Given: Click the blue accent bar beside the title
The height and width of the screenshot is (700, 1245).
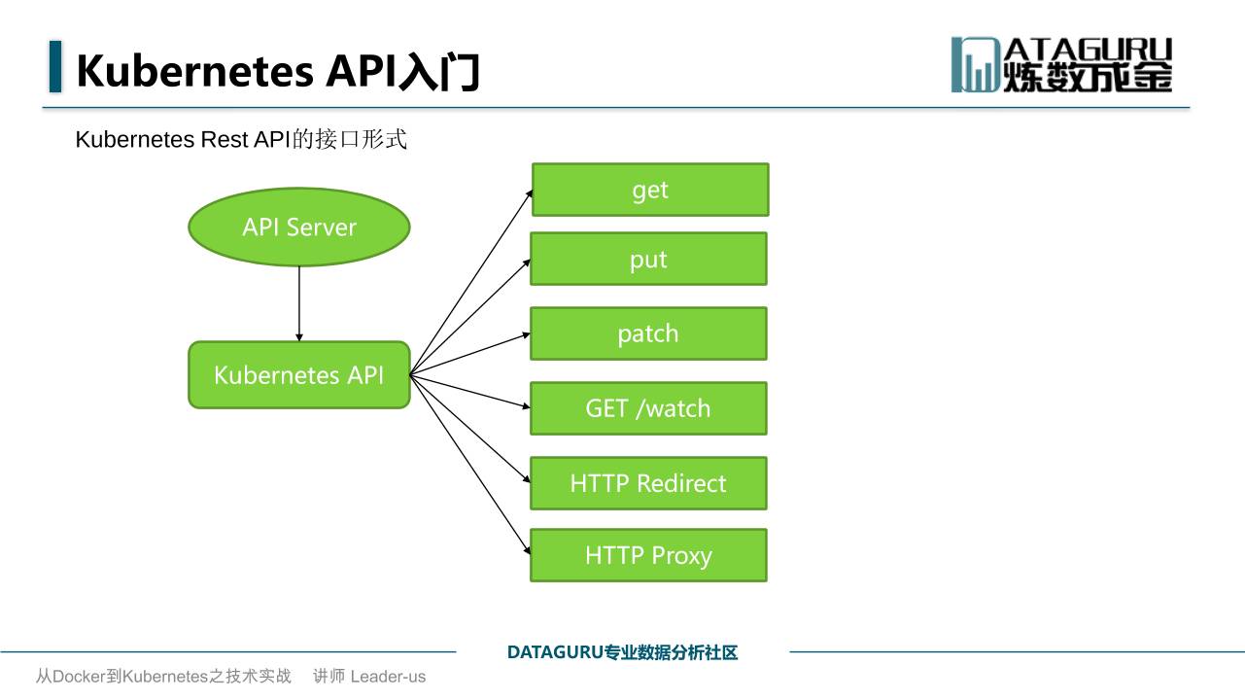Looking at the screenshot, I should [x=55, y=67].
